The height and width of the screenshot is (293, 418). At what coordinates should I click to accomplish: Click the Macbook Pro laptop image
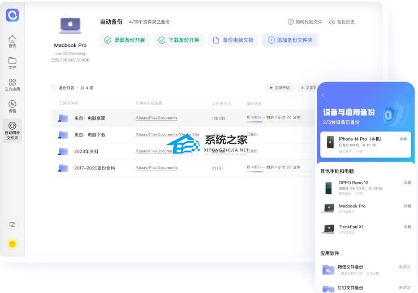point(70,26)
